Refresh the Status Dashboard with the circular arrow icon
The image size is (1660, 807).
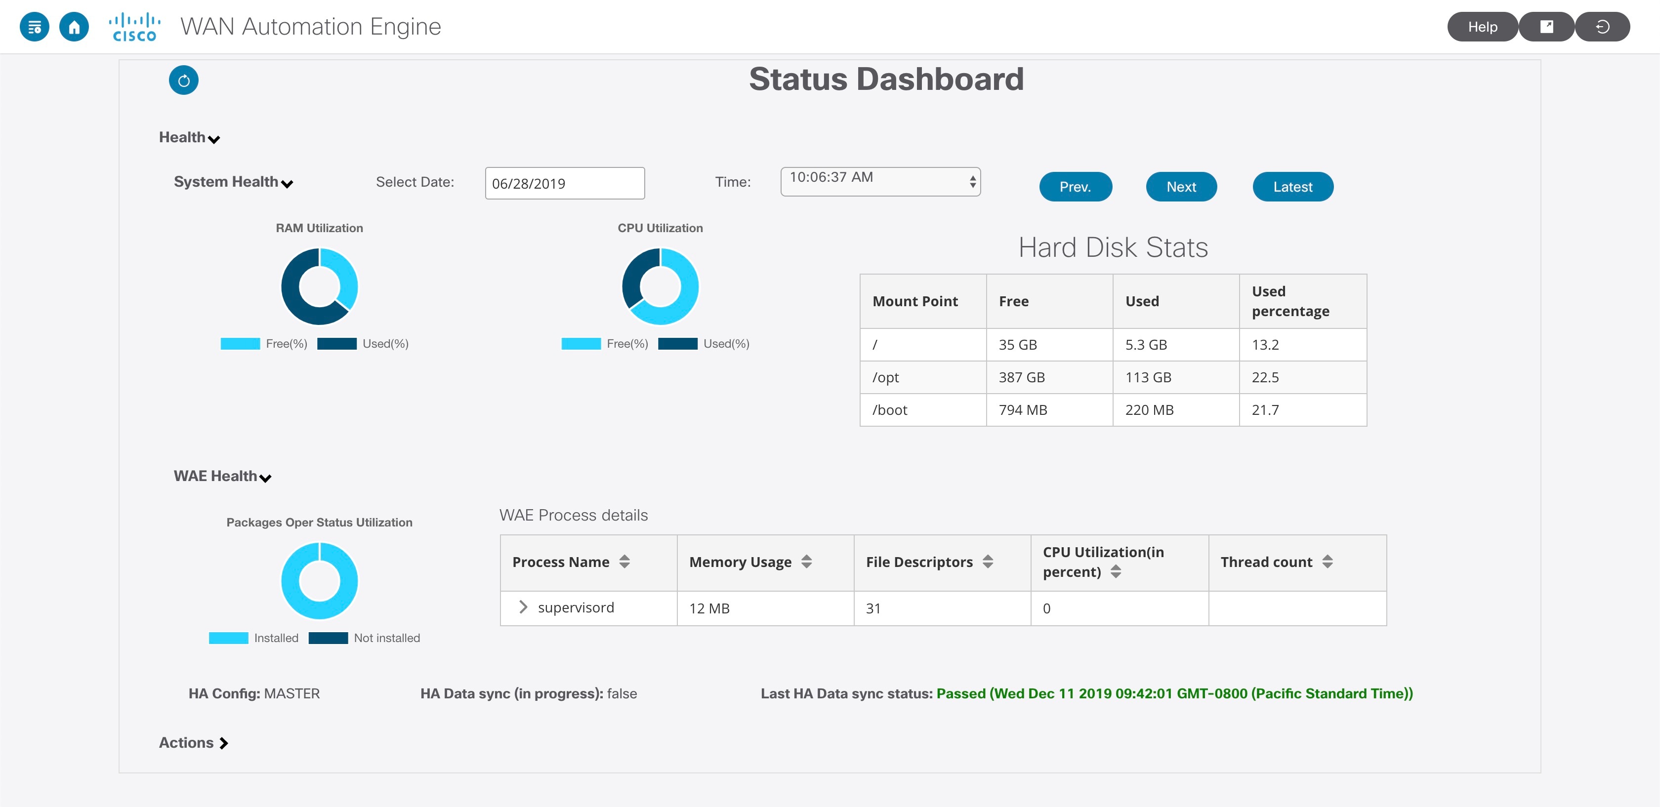point(184,80)
